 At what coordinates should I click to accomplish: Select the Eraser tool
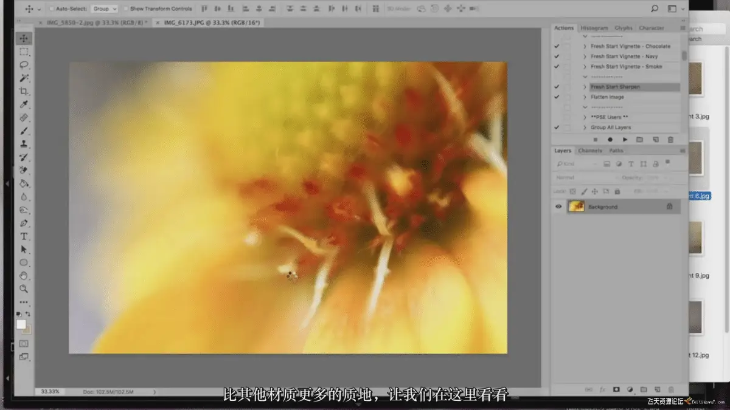tap(24, 171)
